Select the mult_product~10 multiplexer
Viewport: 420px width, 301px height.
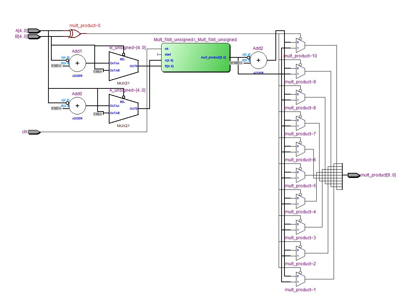pyautogui.click(x=300, y=45)
